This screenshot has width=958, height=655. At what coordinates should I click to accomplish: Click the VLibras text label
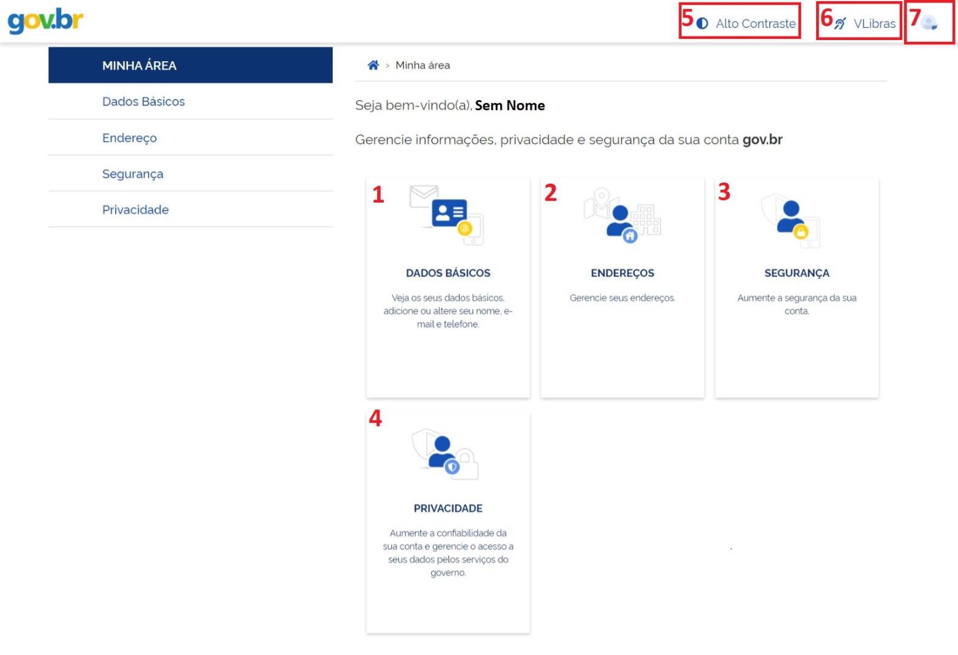click(x=874, y=24)
